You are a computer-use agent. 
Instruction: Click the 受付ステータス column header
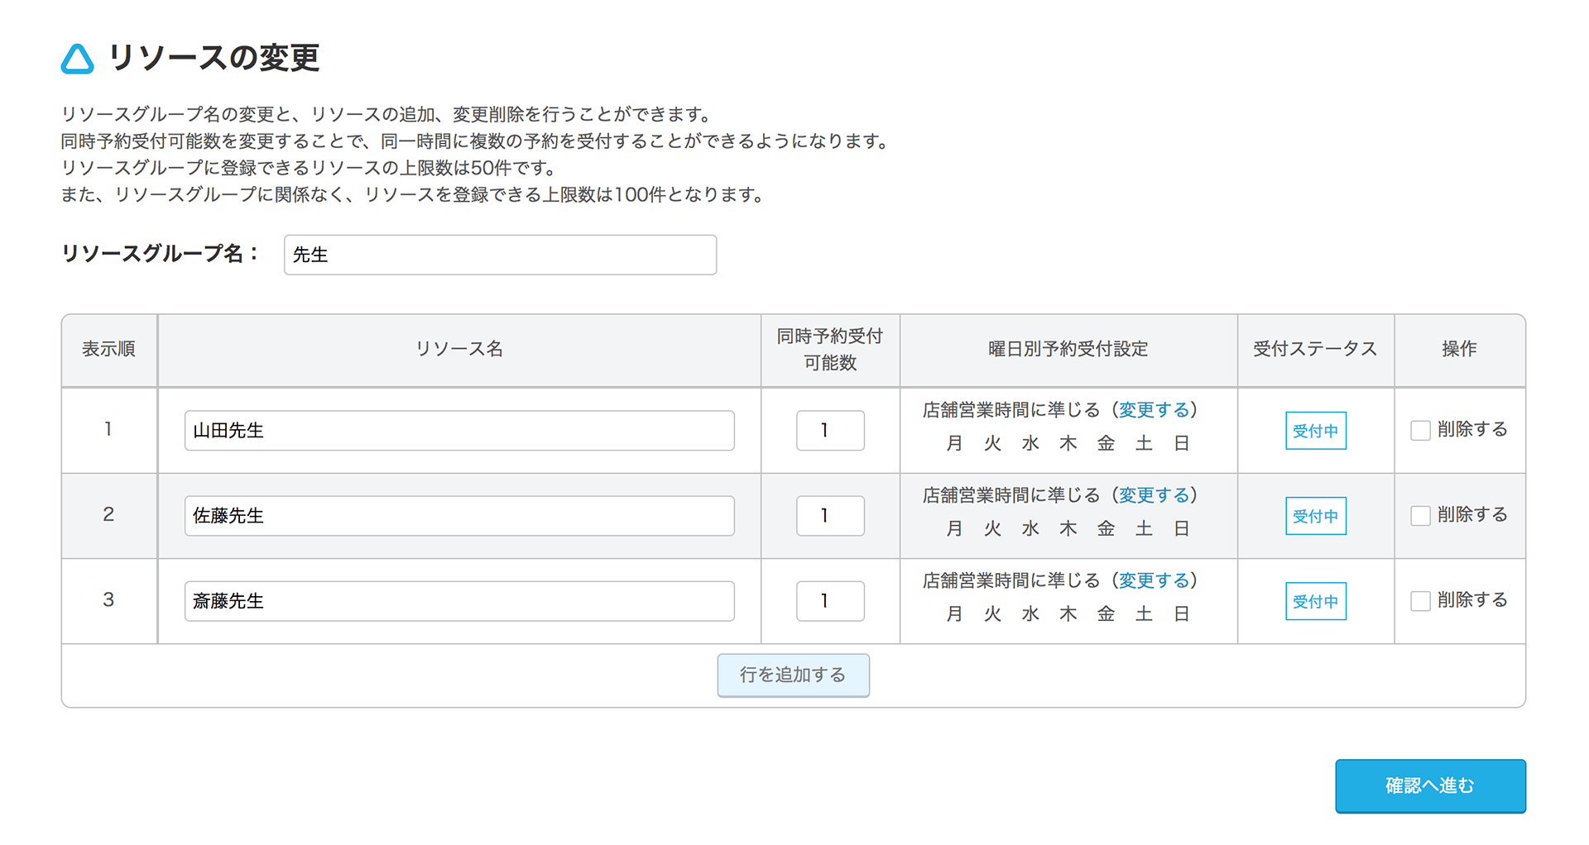point(1315,350)
